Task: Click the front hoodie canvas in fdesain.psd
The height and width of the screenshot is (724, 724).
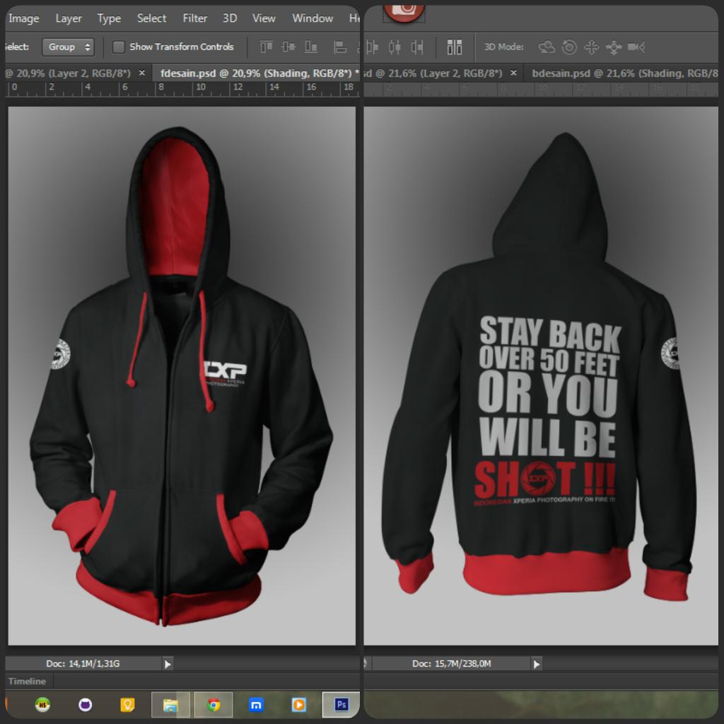Action: 182,376
